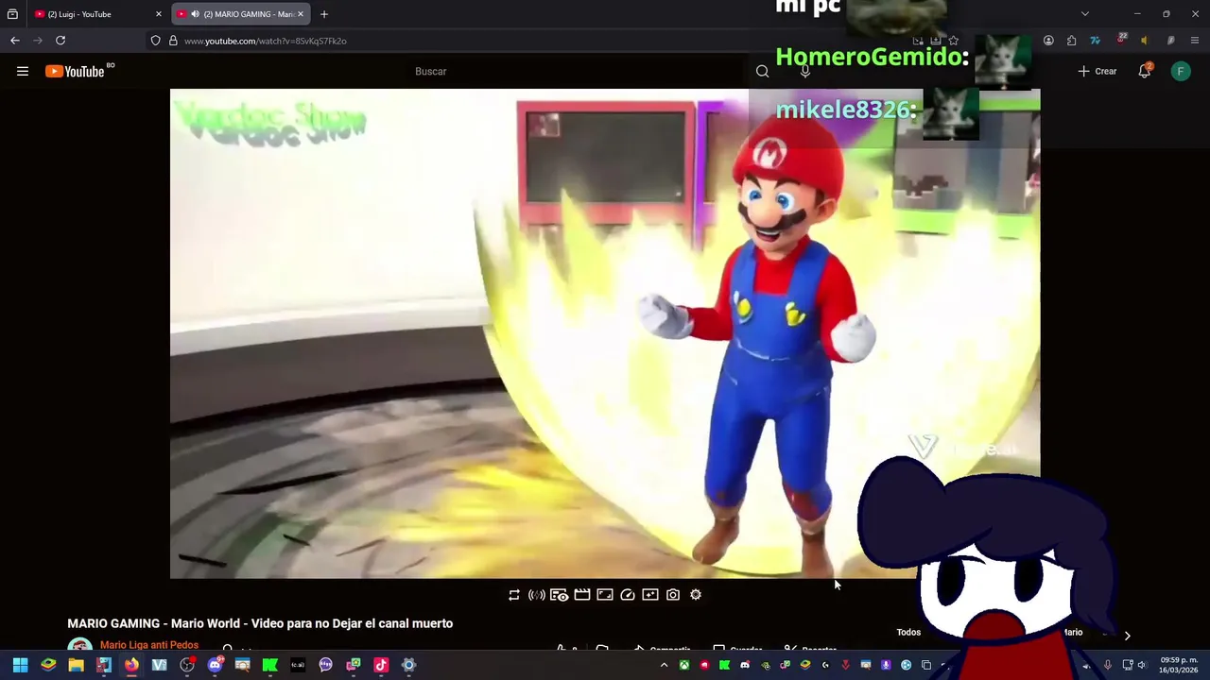
Task: Show hidden system tray icons
Action: pyautogui.click(x=664, y=665)
